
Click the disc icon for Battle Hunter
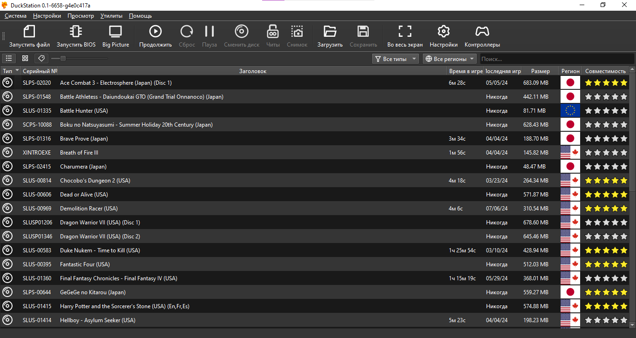pos(7,111)
